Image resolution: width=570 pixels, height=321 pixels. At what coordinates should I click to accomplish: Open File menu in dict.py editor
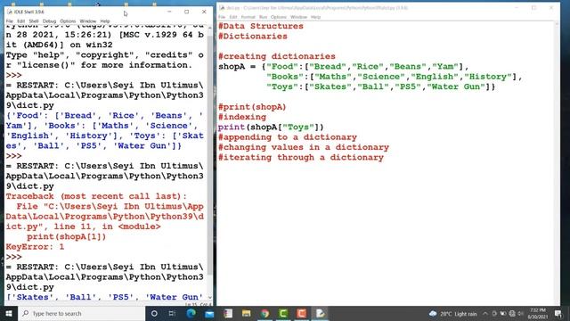pos(222,17)
